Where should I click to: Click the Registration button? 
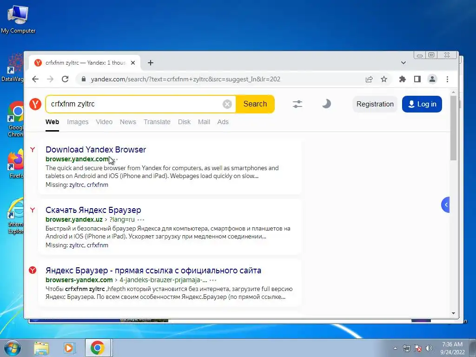coord(375,104)
